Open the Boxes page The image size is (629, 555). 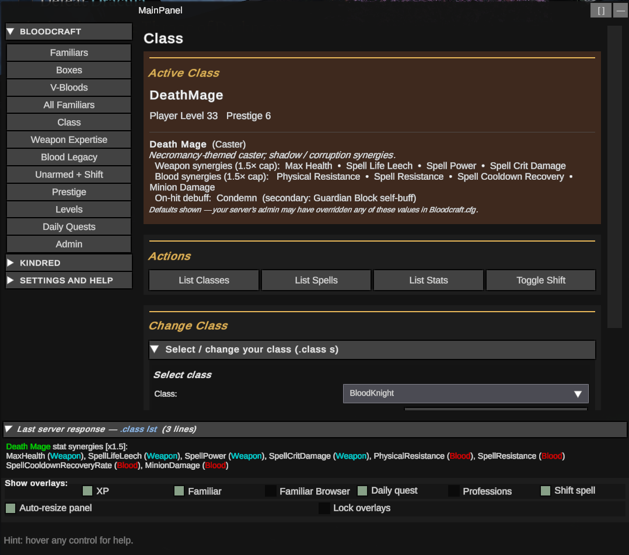pos(69,70)
